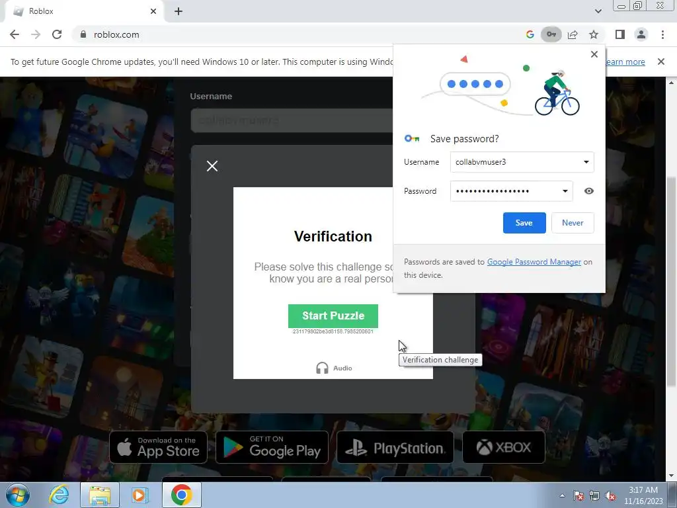Click the XBOX badge
The height and width of the screenshot is (508, 677).
[503, 447]
